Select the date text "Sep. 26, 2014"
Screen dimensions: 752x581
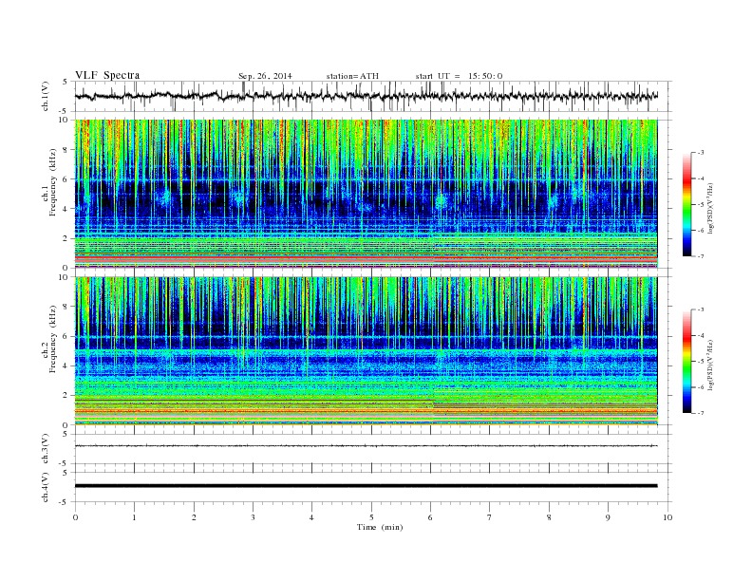pyautogui.click(x=265, y=76)
